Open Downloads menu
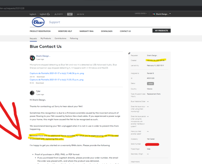Image resolution: width=202 pixels, height=164 pixels. pyautogui.click(x=107, y=31)
